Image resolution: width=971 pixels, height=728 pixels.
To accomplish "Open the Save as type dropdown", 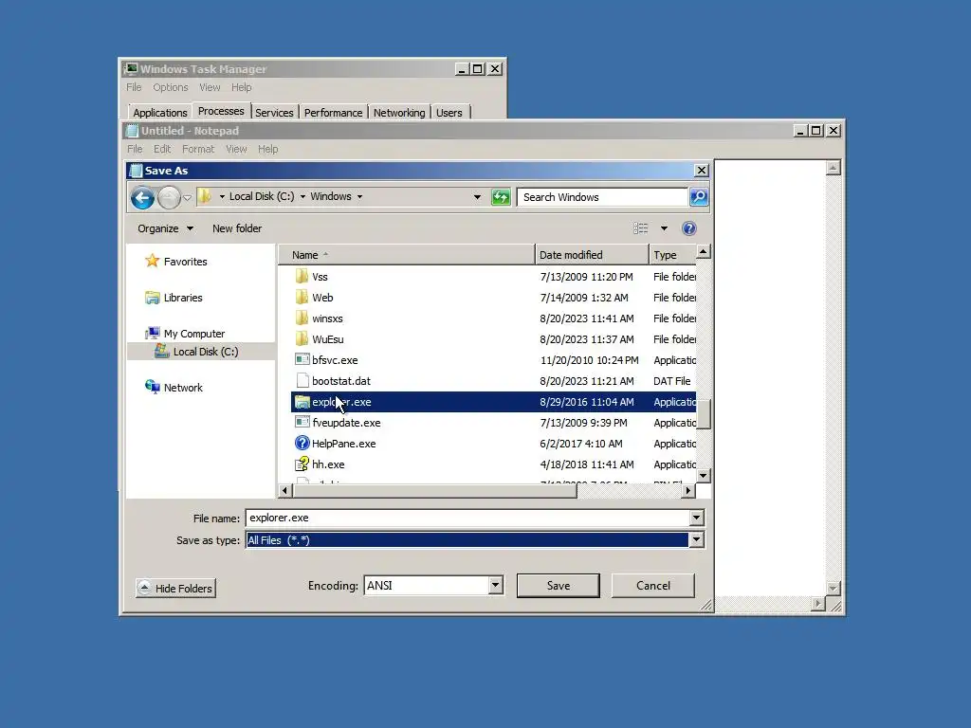I will click(697, 539).
